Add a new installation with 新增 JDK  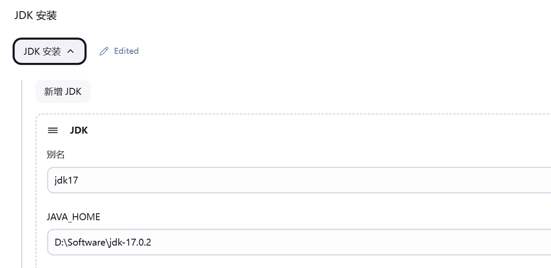63,91
